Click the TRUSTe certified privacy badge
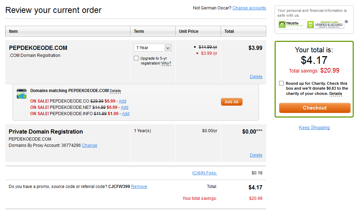 [x=291, y=24]
